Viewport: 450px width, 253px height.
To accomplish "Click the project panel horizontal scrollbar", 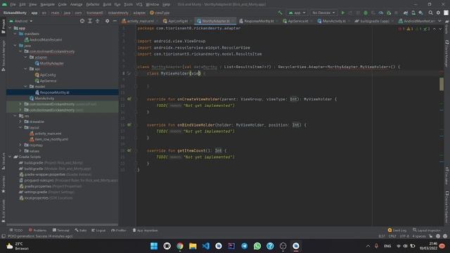I will pyautogui.click(x=63, y=225).
